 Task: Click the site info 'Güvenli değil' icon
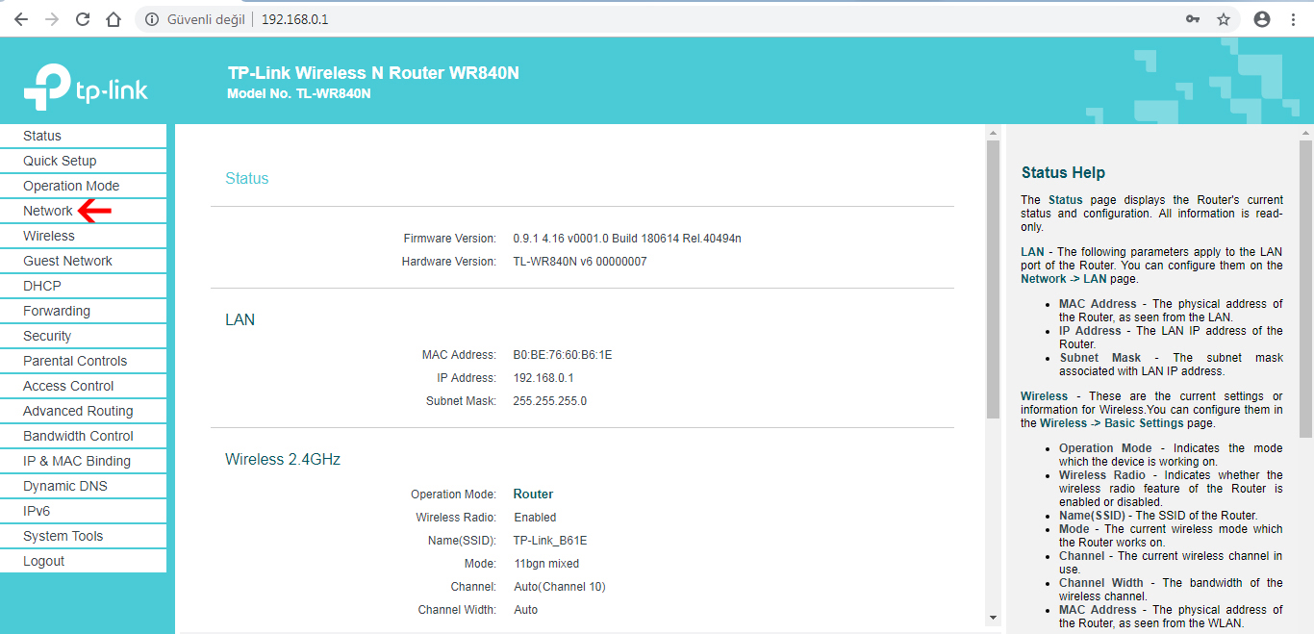point(152,19)
